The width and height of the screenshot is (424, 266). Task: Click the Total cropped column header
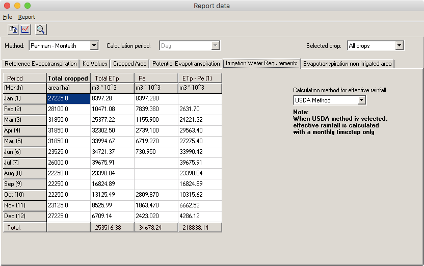(x=68, y=78)
